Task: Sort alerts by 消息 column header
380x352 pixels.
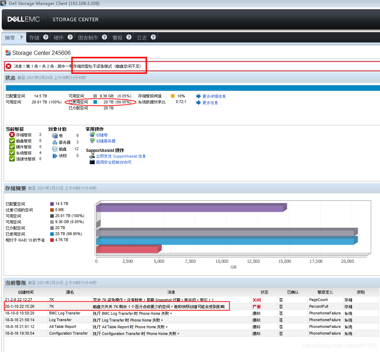Action: pyautogui.click(x=171, y=292)
